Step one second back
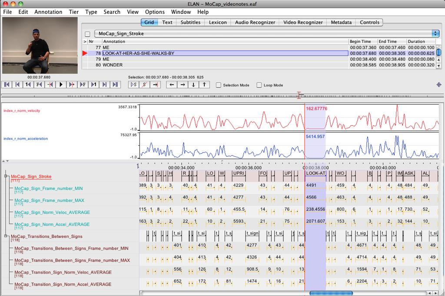The height and width of the screenshot is (296, 445). pyautogui.click(x=28, y=85)
